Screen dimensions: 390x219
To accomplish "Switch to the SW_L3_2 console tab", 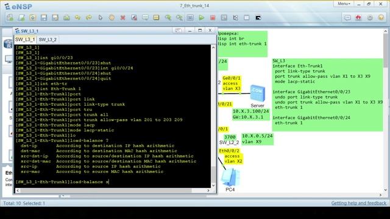I will coord(48,40).
